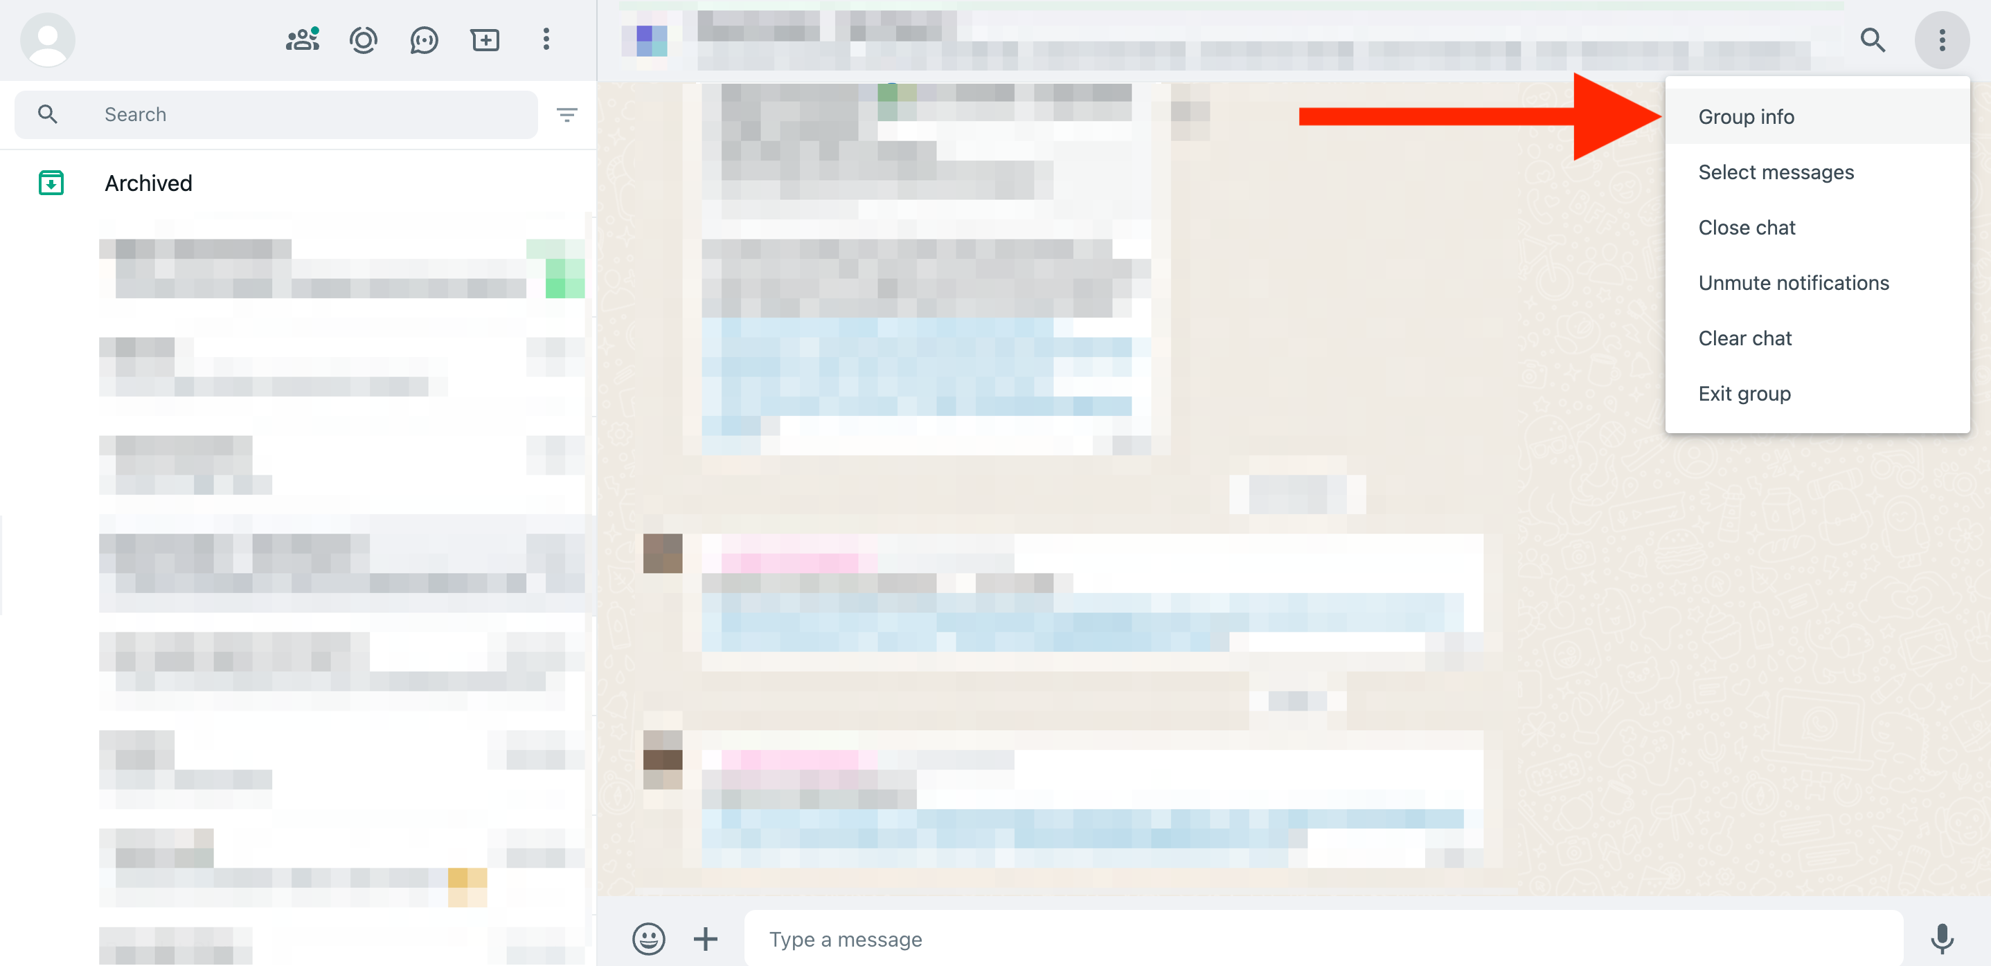1991x966 pixels.
Task: Toggle emoji picker button
Action: (646, 939)
